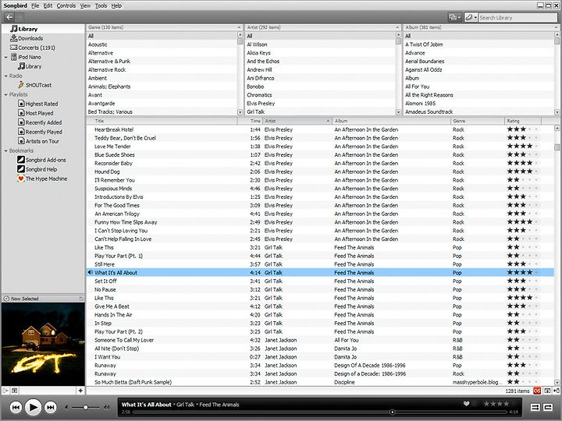Viewport: 562px width, 421px height.
Task: Open Artists on Tour playlist
Action: (x=39, y=141)
